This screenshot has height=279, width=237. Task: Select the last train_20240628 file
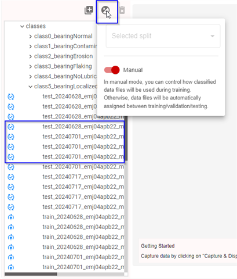[x=83, y=247]
